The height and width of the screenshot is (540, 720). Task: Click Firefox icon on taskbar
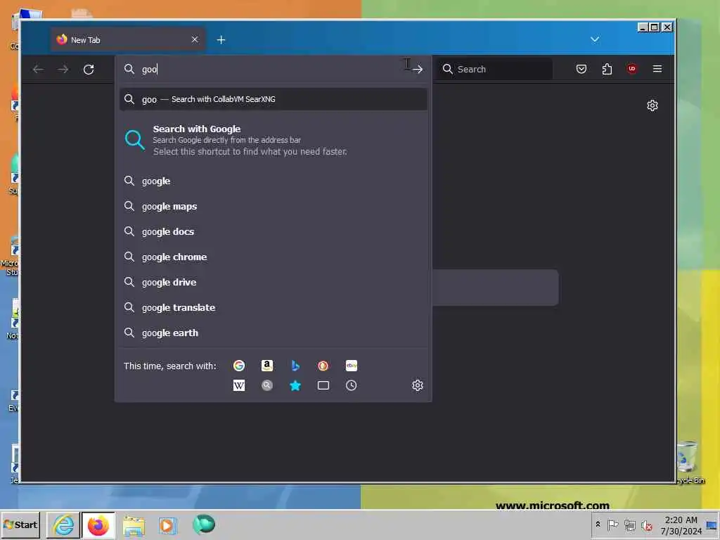click(98, 525)
